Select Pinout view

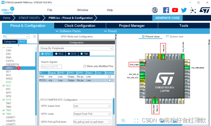(151, 36)
